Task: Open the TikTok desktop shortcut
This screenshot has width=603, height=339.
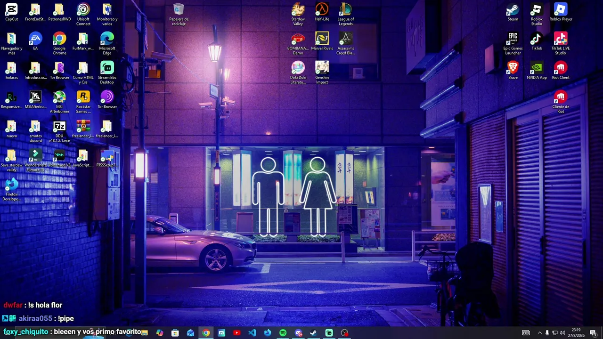Action: tap(537, 41)
